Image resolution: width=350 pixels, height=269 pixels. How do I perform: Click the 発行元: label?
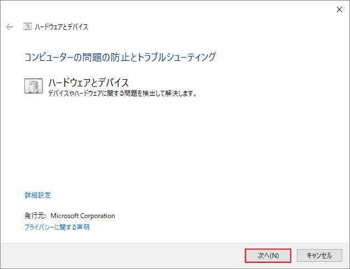tap(35, 216)
